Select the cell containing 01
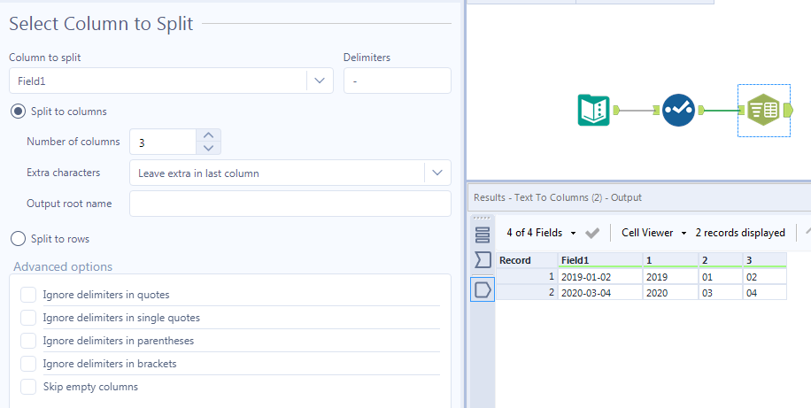Screen dimensions: 811x408 [721, 277]
